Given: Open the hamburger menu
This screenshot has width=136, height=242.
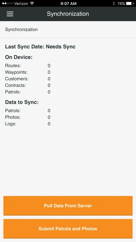Looking at the screenshot, I should tap(10, 14).
